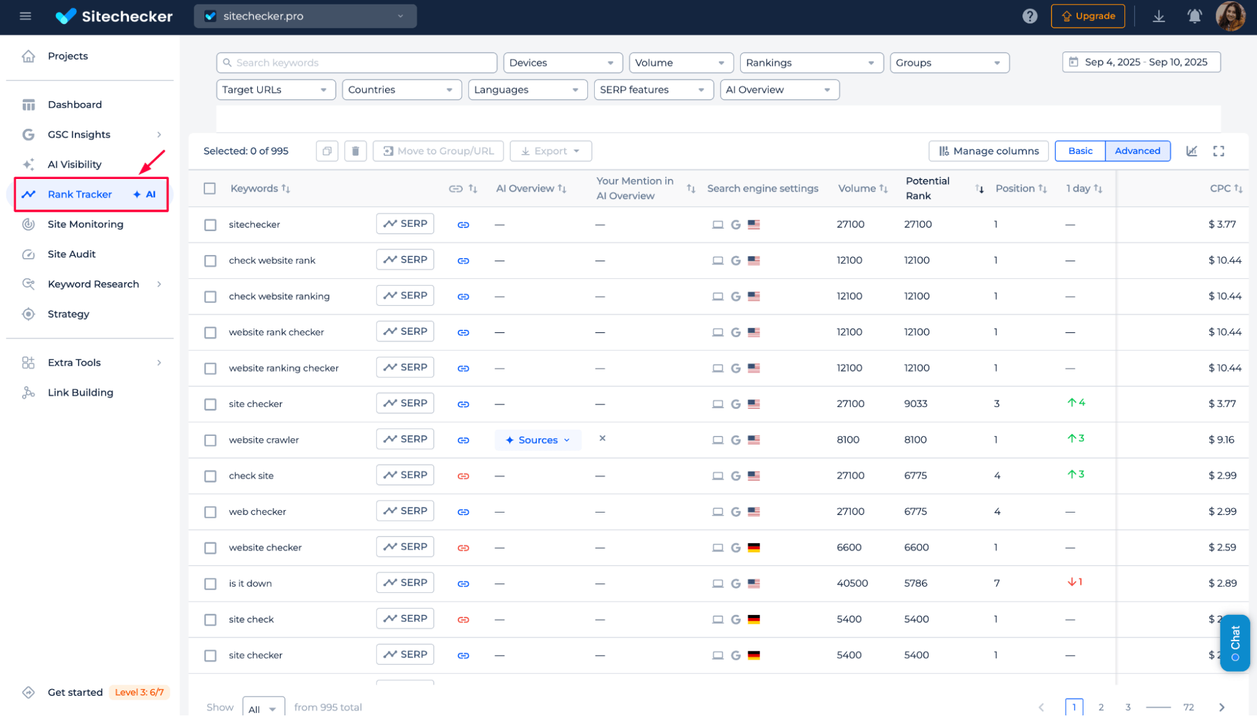Open the Chat widget

[1235, 643]
